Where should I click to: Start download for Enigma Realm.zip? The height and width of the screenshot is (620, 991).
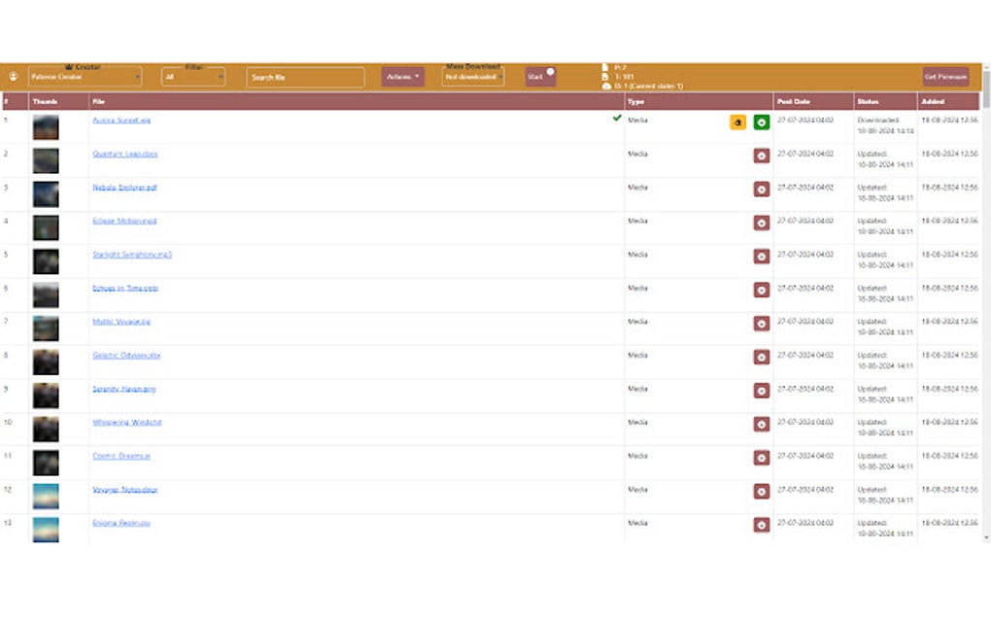point(762,525)
